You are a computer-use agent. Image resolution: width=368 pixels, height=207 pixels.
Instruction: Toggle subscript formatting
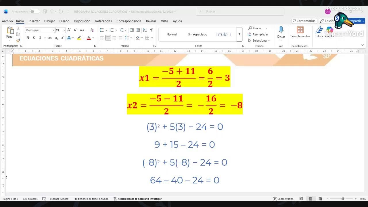point(56,38)
